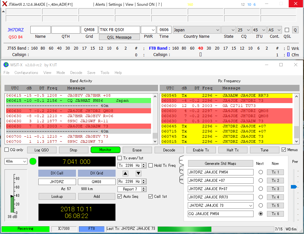The image size is (304, 234).
Task: Open the 40m band dropdown
Action: [x=16, y=162]
